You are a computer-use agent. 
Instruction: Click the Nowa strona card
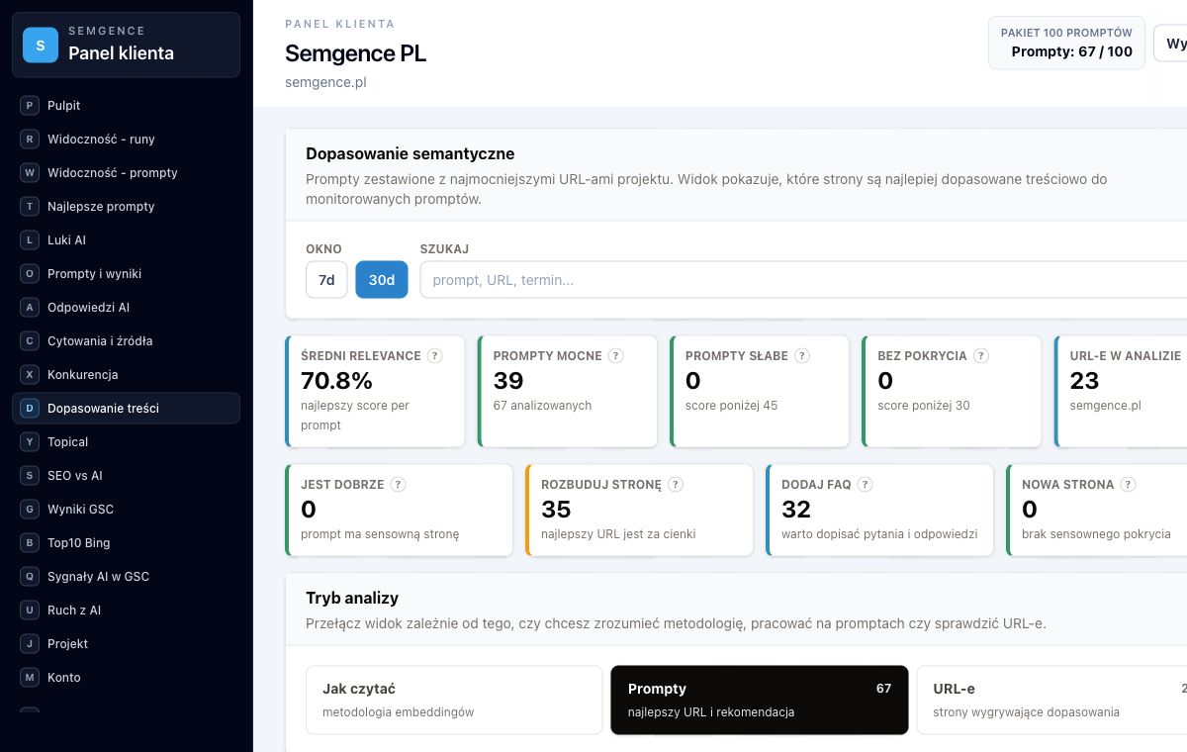pyautogui.click(x=1096, y=510)
